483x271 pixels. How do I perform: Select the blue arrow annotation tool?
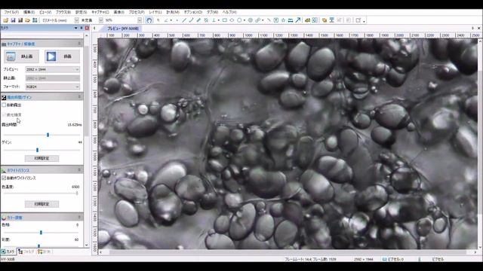[298, 20]
